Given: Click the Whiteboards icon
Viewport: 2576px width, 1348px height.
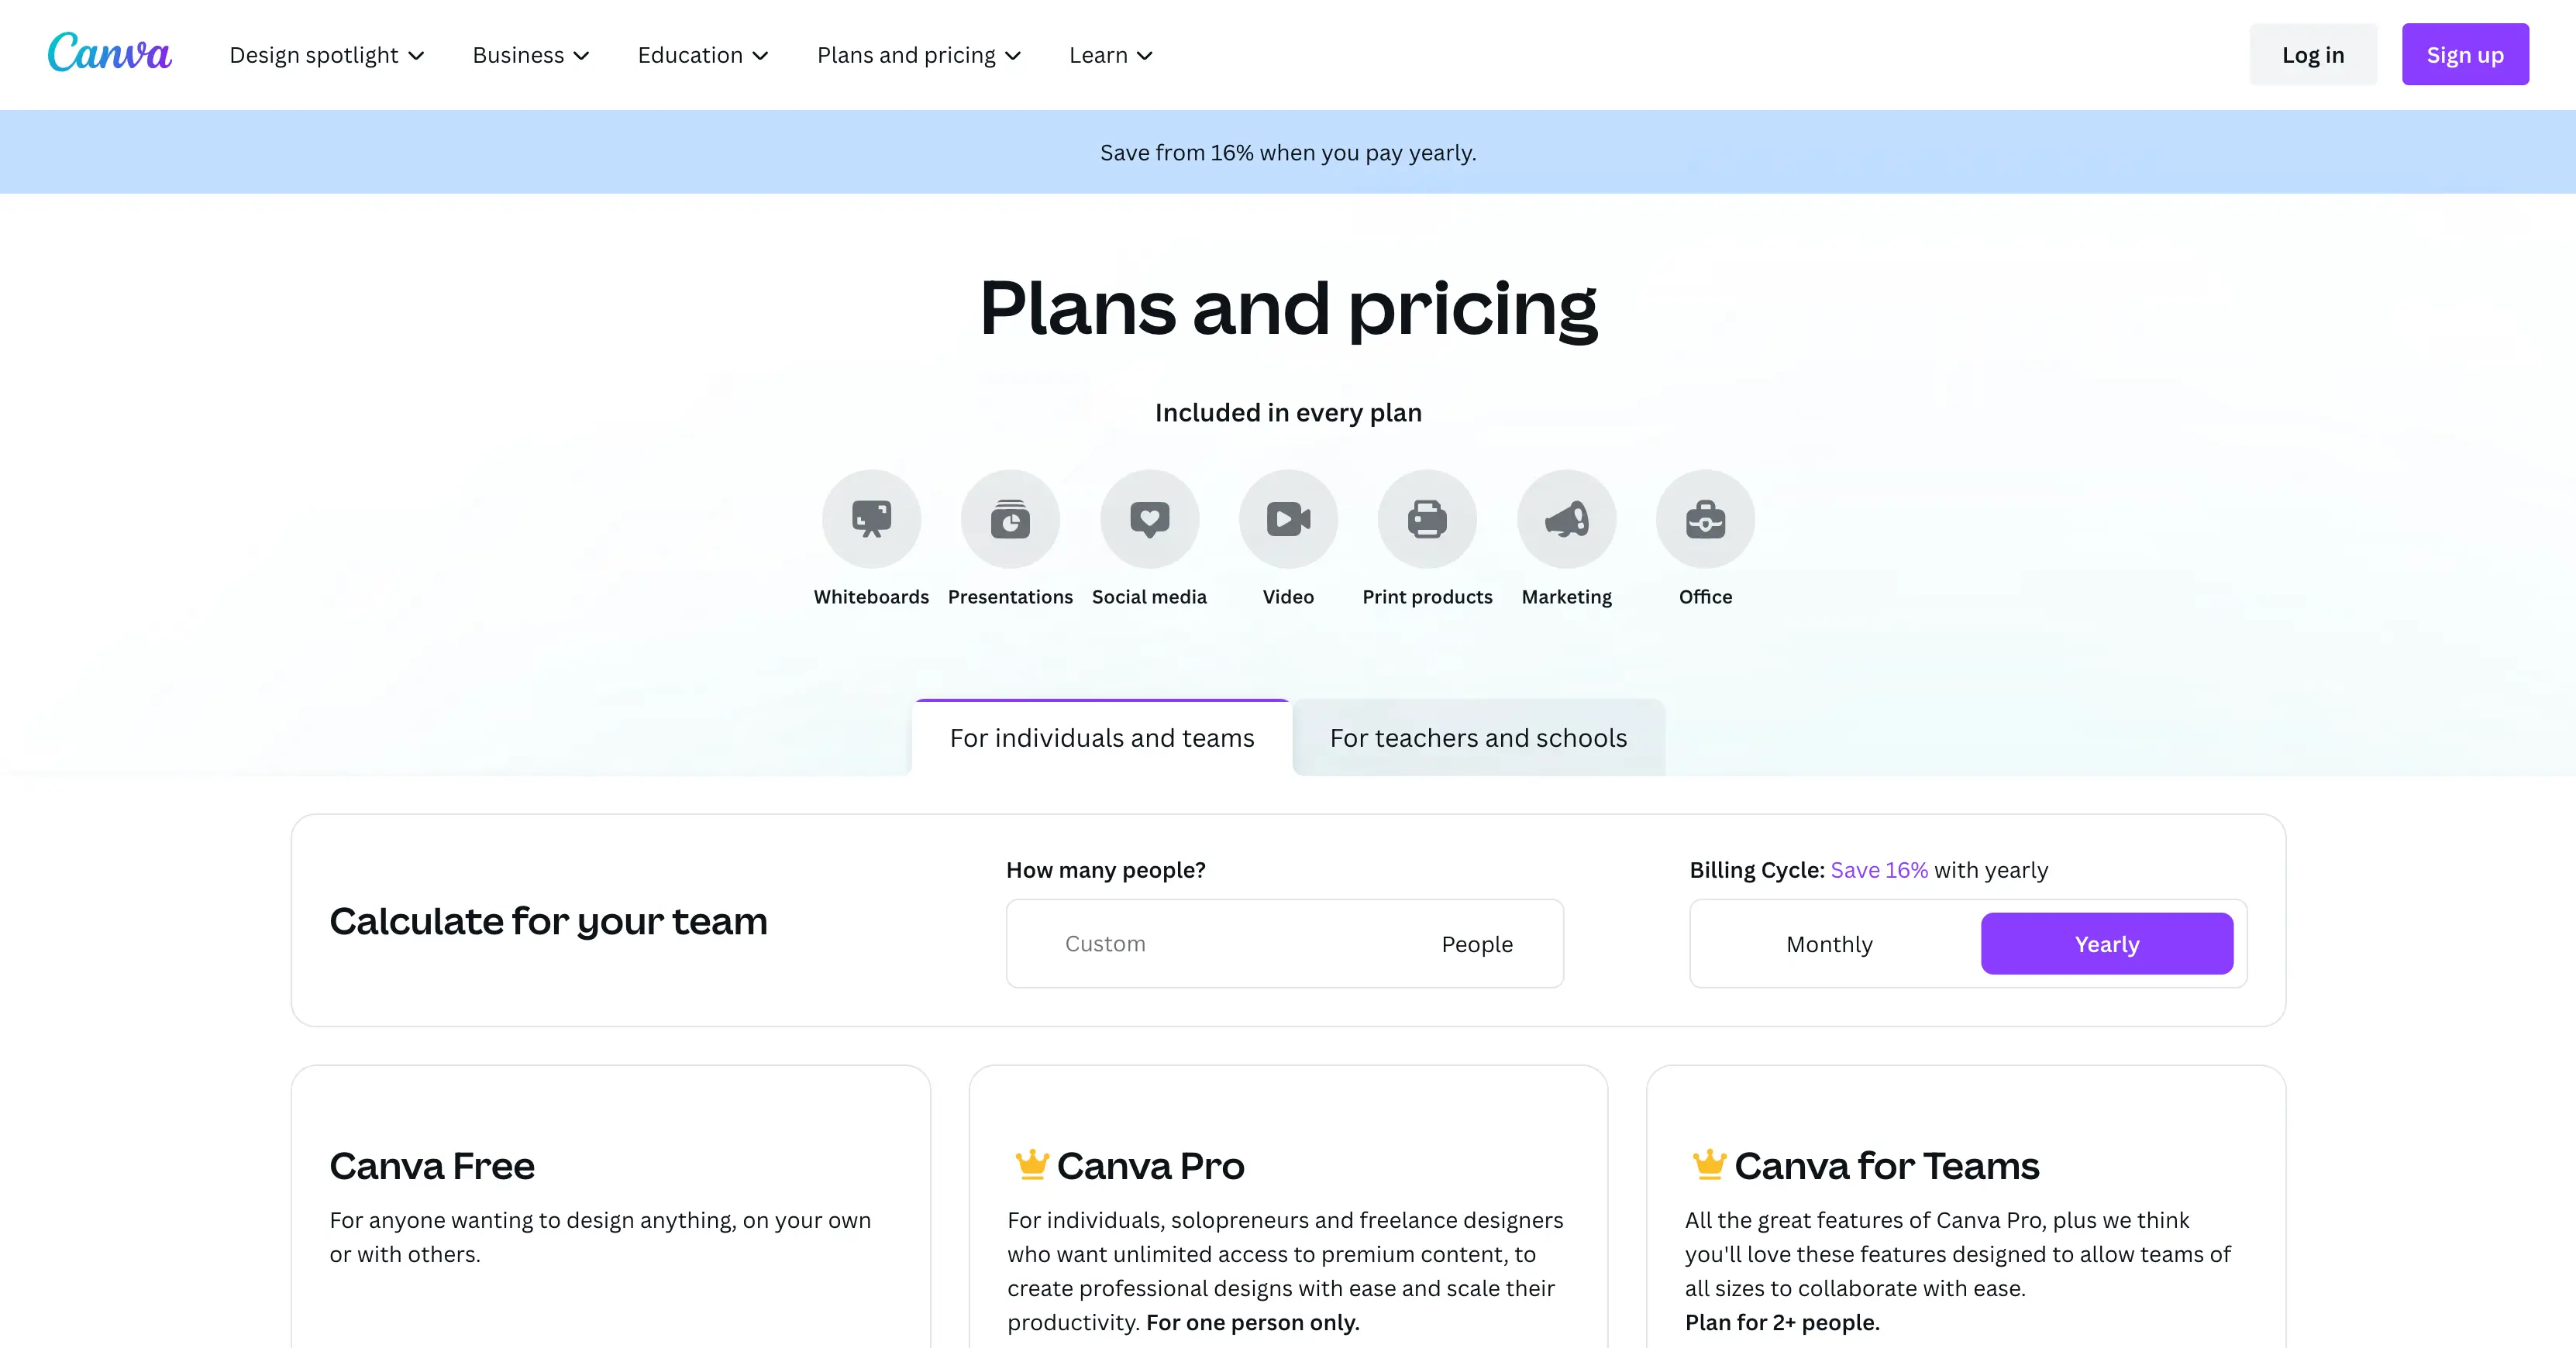Looking at the screenshot, I should click(871, 519).
